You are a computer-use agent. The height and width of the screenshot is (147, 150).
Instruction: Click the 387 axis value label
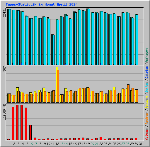click(x=4, y=69)
